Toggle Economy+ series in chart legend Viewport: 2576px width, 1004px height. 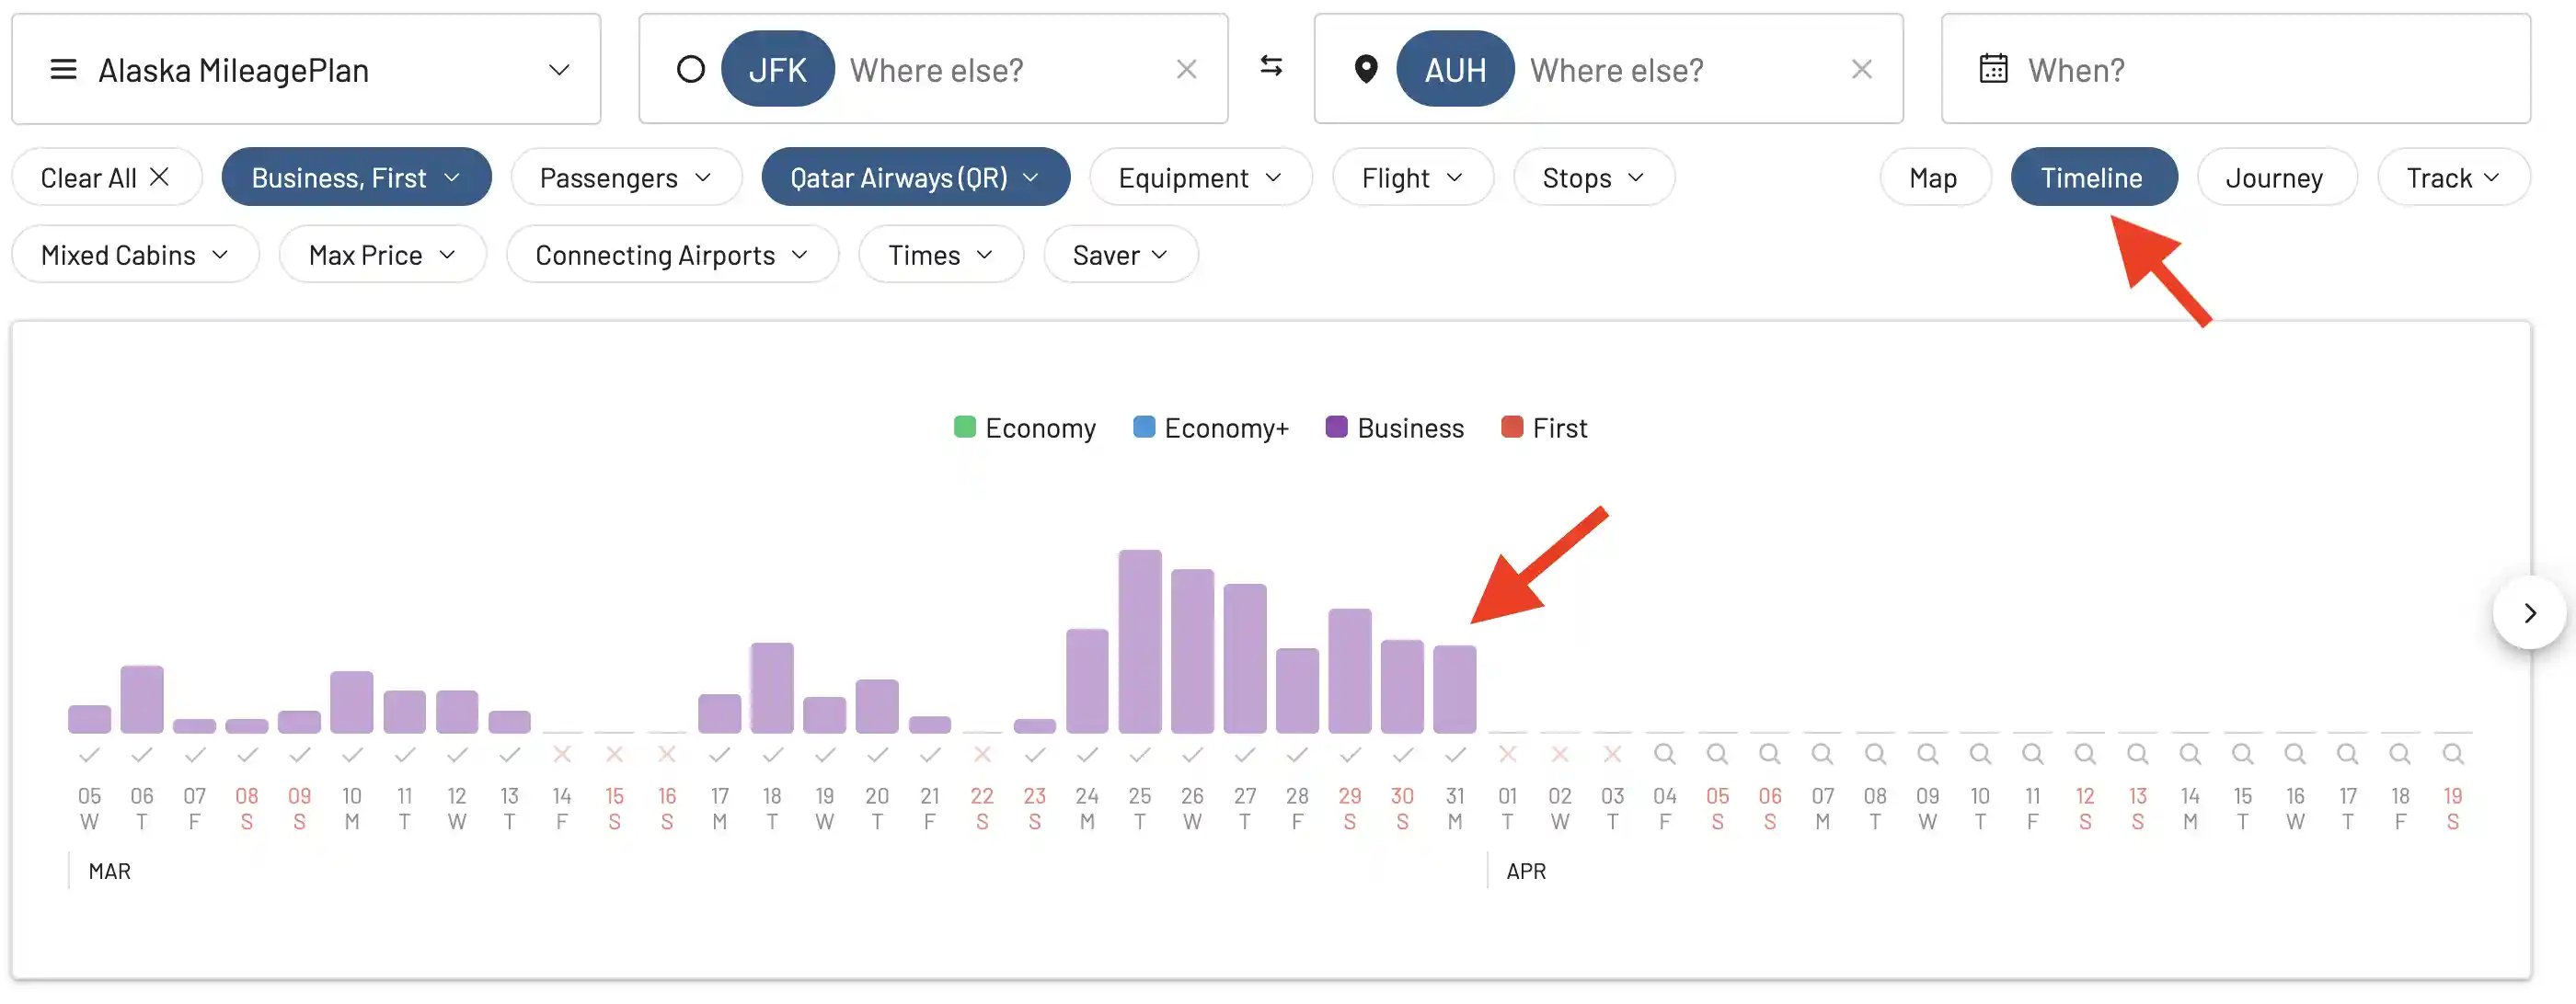[x=1211, y=428]
